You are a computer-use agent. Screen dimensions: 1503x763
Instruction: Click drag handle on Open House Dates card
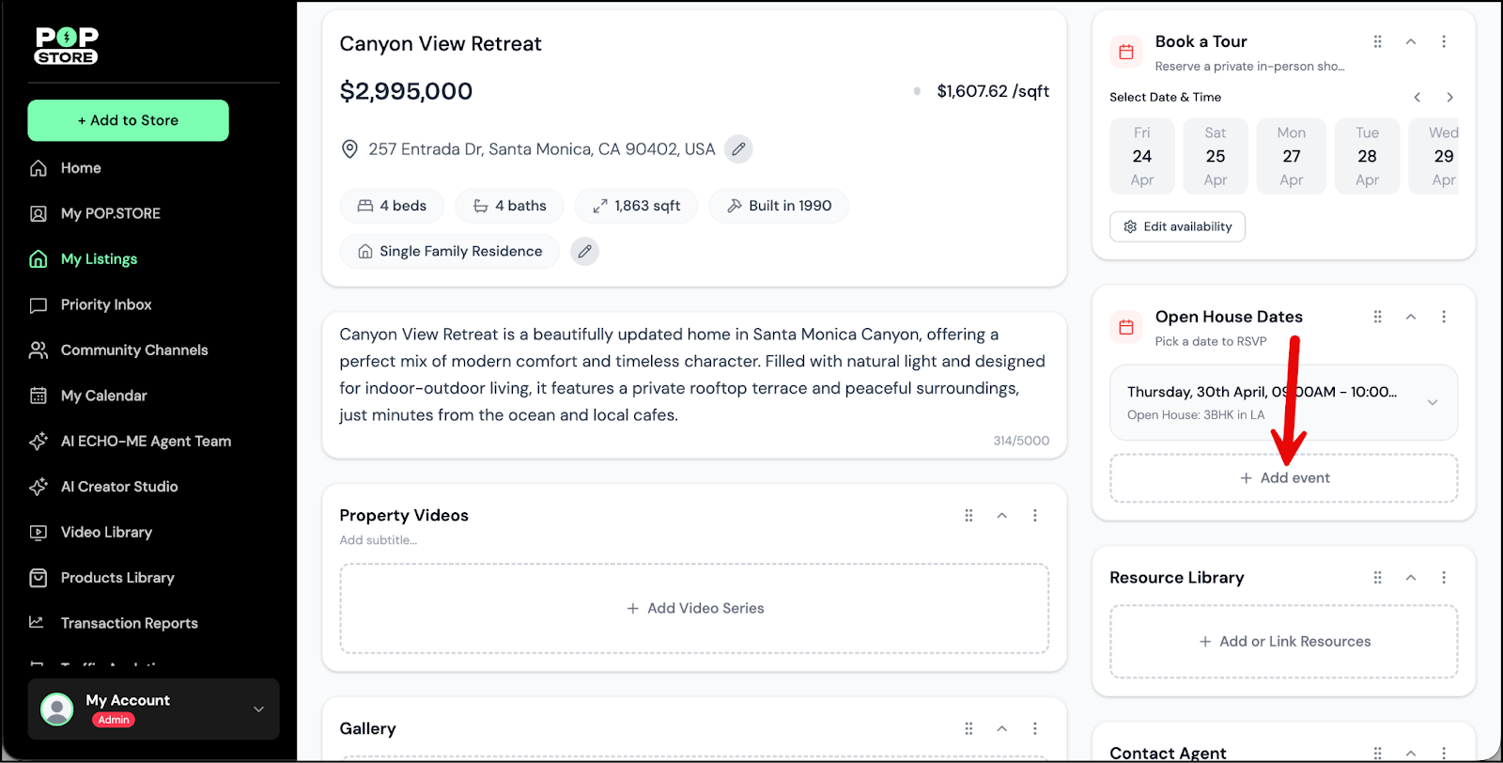pos(1377,317)
